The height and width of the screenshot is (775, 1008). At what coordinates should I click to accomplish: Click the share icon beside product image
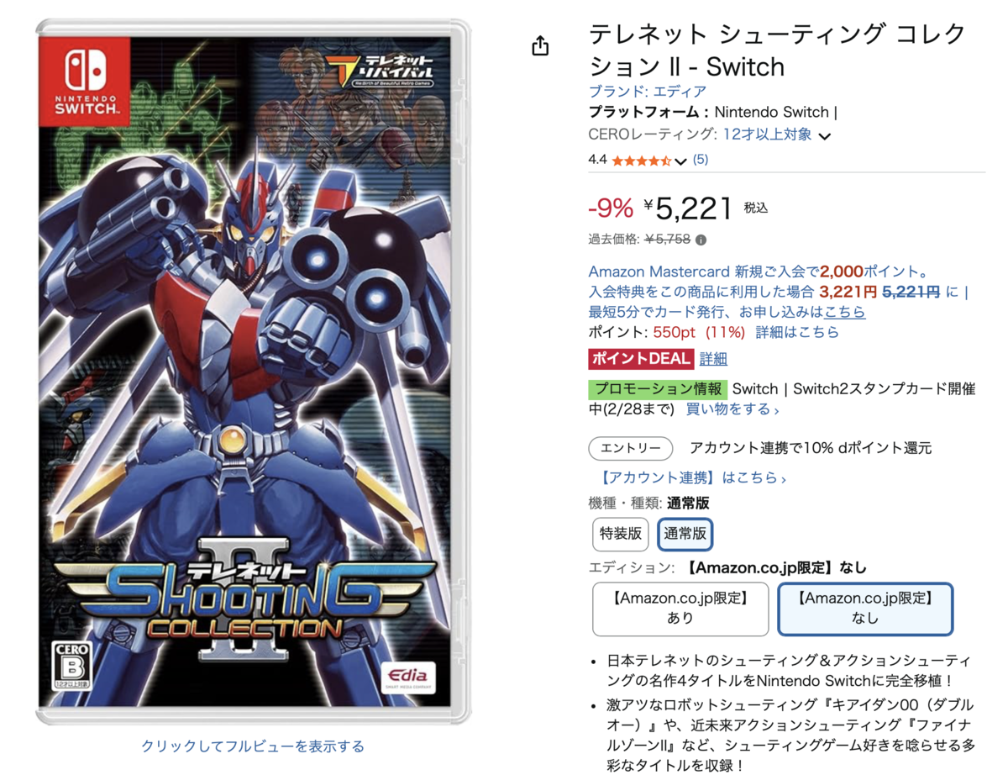tap(540, 45)
